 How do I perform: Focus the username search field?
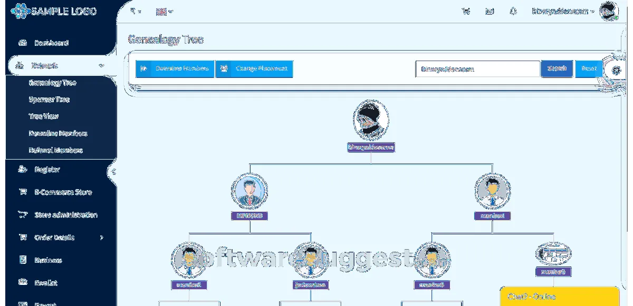477,69
